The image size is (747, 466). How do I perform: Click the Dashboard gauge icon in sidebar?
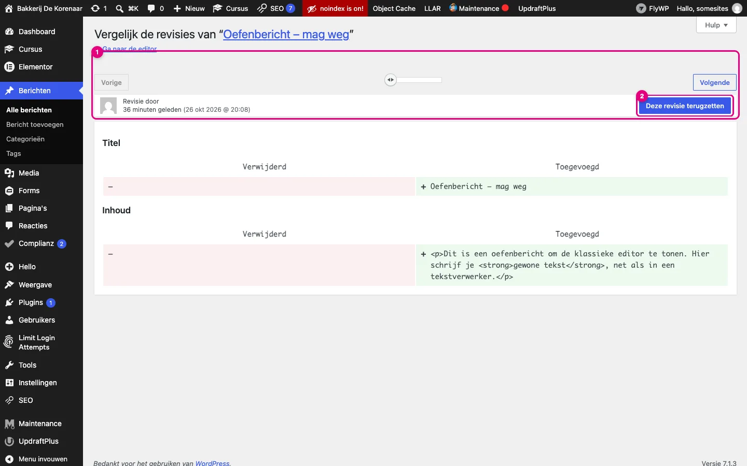pos(9,32)
